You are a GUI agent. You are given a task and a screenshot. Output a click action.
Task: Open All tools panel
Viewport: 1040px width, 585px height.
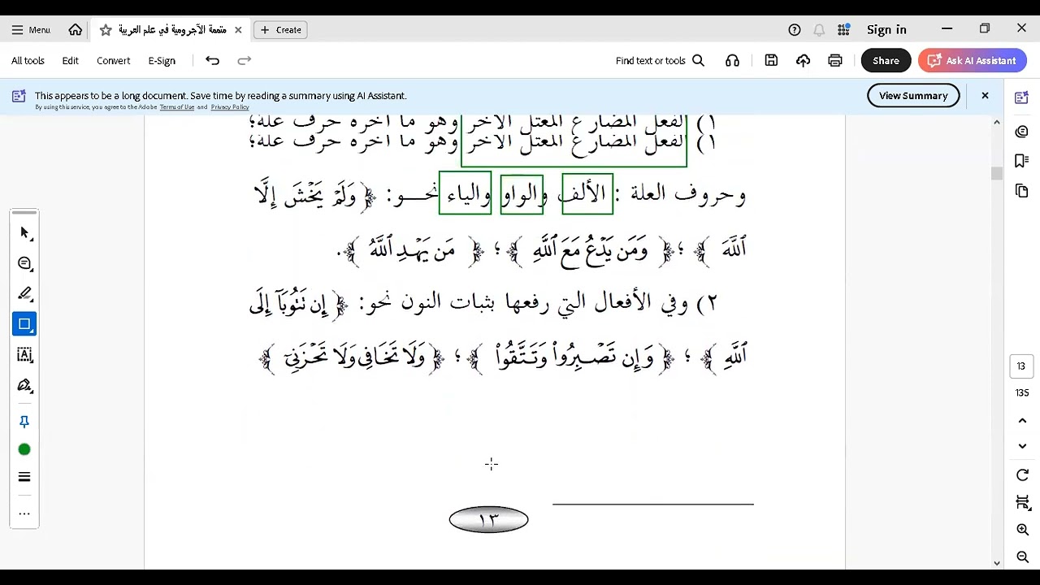coord(28,61)
